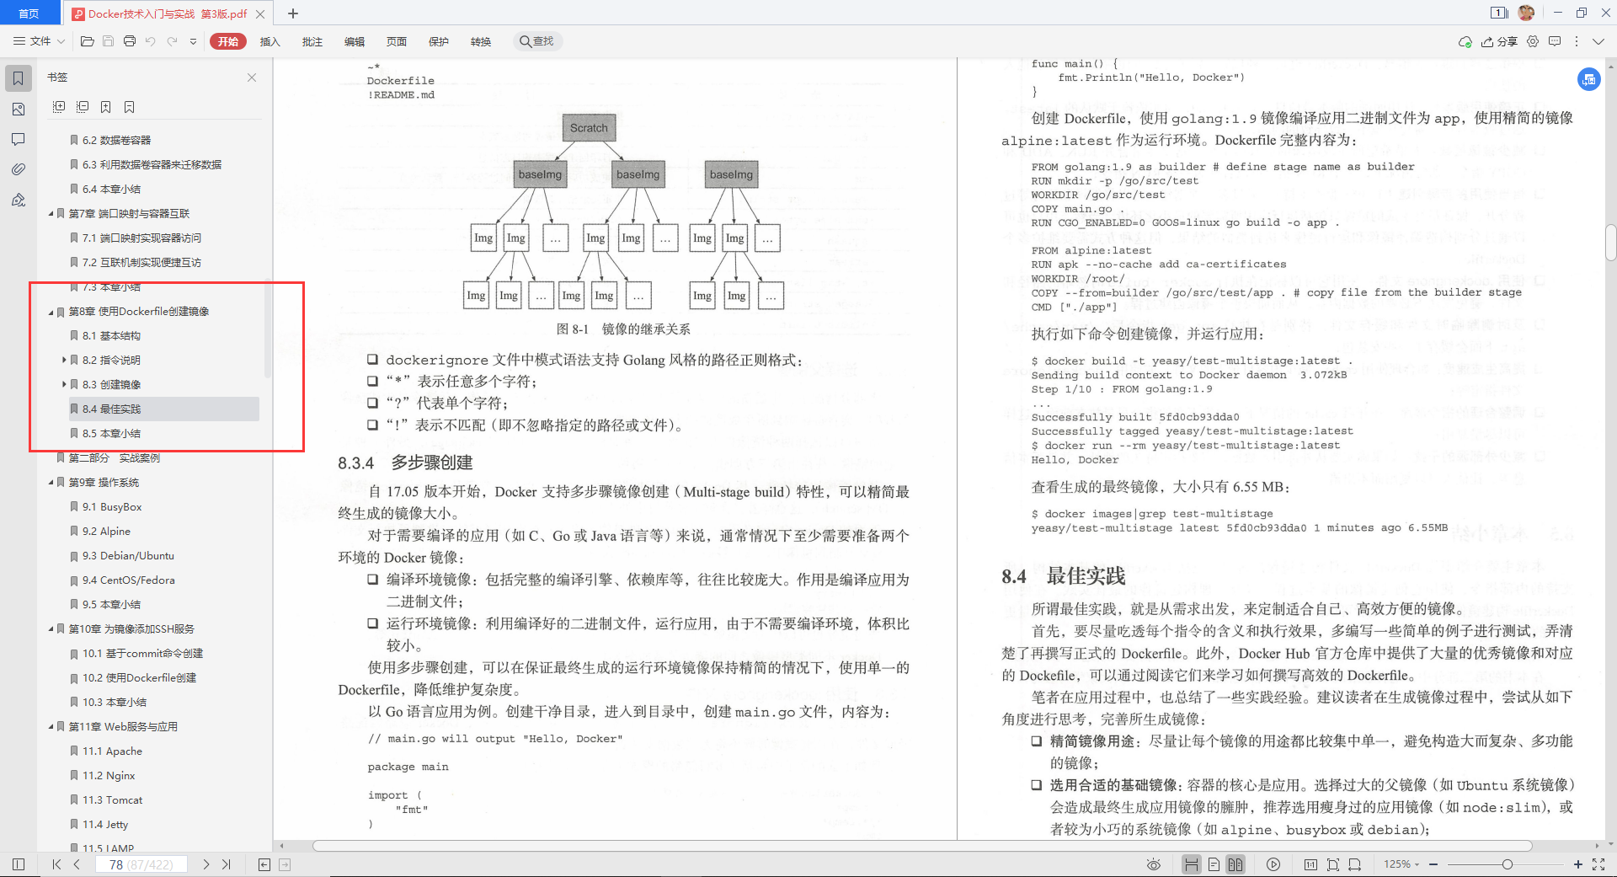The height and width of the screenshot is (877, 1617).
Task: Select the 转换 ribbon tab
Action: (480, 41)
